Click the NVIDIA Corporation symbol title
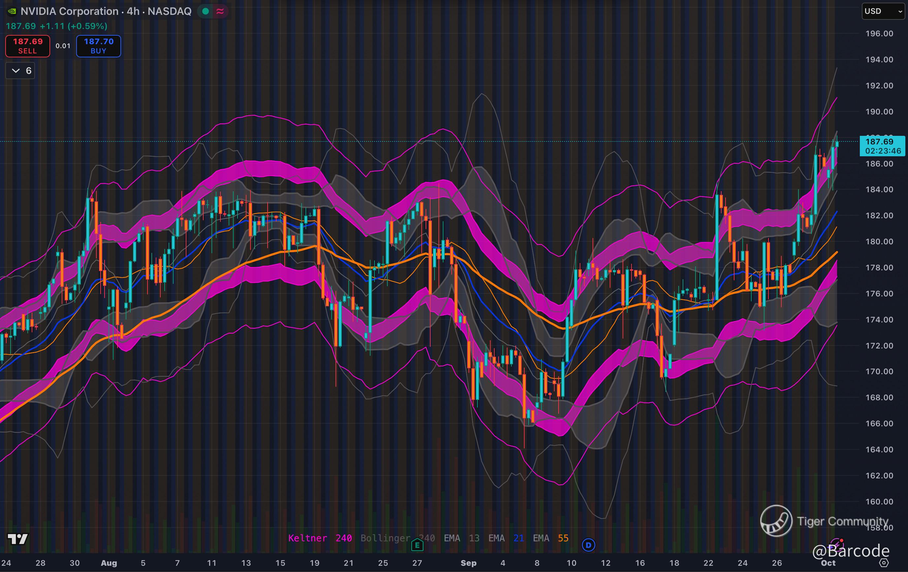 point(69,11)
